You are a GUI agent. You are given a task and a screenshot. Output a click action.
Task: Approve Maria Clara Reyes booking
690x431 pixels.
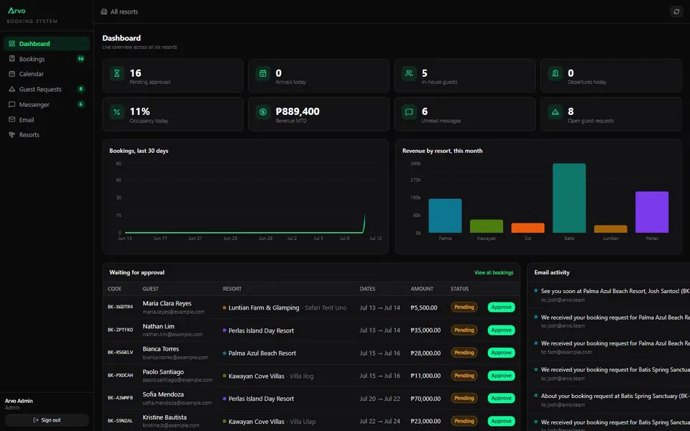tap(501, 307)
